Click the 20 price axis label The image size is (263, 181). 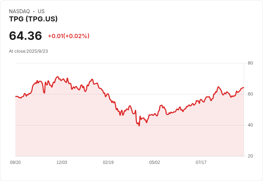pyautogui.click(x=250, y=156)
